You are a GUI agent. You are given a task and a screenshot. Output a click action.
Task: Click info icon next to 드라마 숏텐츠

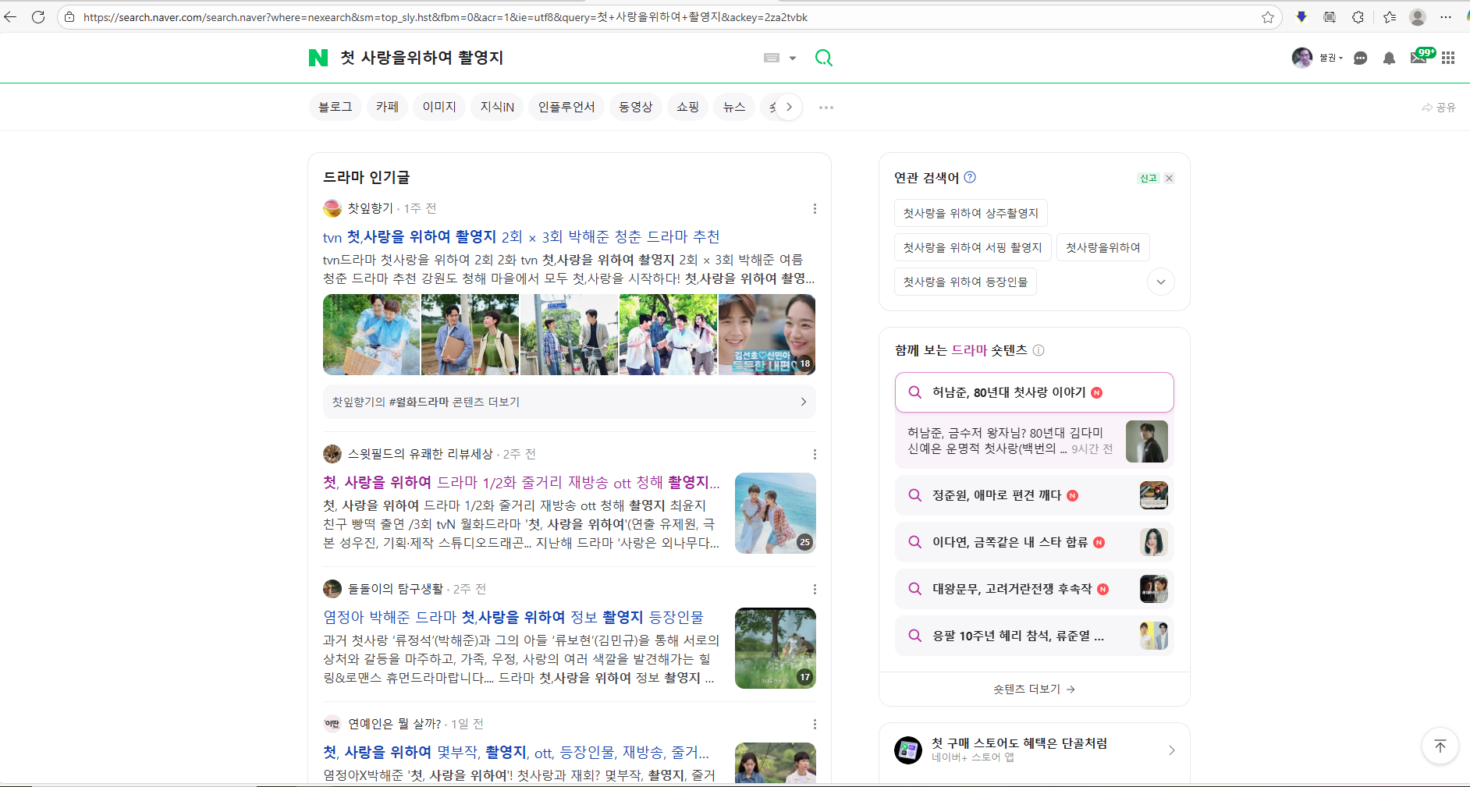tap(1039, 350)
